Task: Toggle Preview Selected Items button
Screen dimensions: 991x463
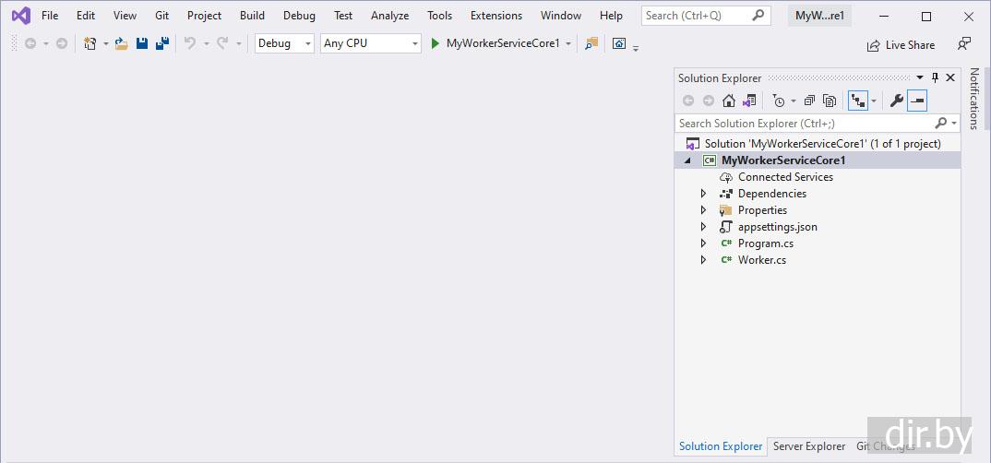Action: (x=917, y=101)
